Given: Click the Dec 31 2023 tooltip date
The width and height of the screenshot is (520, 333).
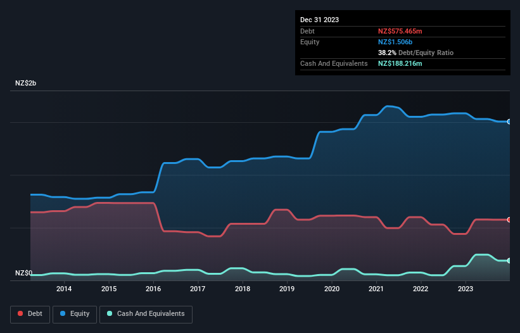Looking at the screenshot, I should [x=319, y=20].
